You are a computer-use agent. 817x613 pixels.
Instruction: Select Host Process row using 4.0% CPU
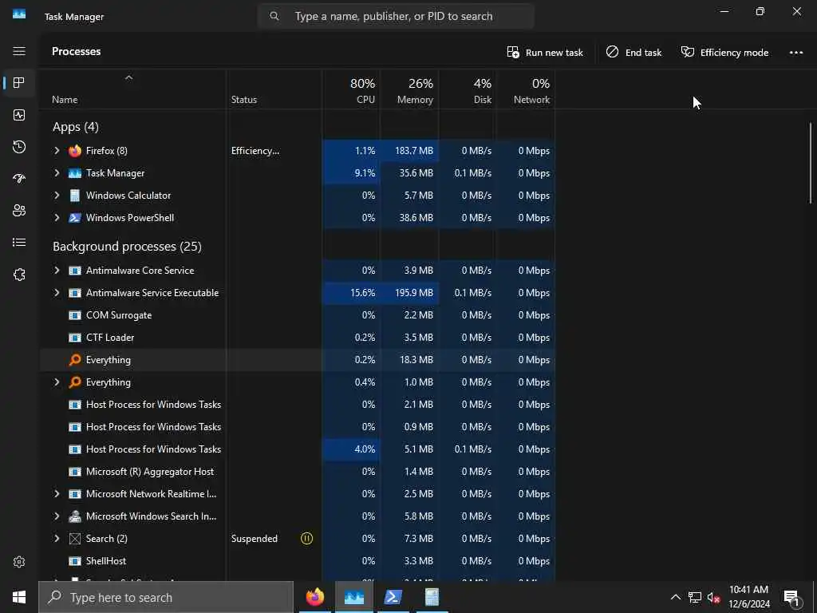(x=297, y=449)
